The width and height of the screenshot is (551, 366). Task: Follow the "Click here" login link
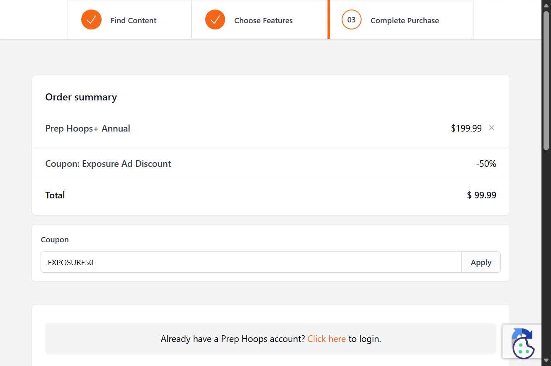click(326, 339)
